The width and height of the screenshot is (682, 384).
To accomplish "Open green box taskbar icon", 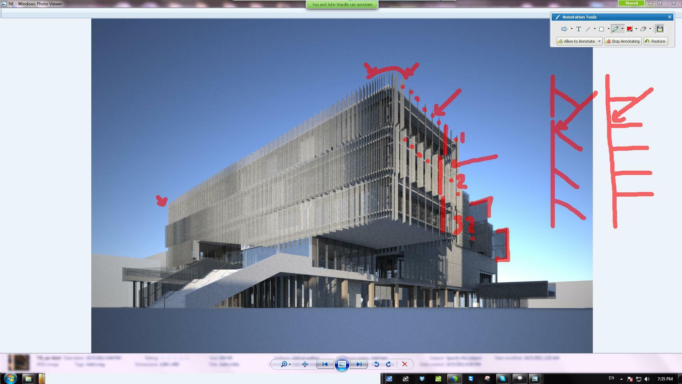I will [x=438, y=379].
